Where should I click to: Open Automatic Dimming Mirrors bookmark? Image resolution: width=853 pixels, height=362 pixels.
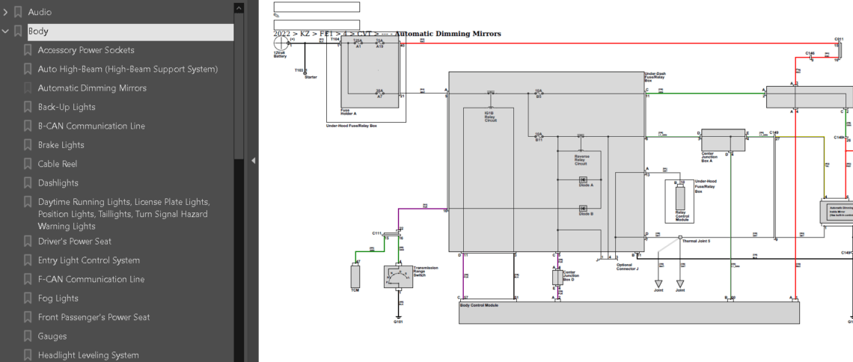tap(92, 88)
